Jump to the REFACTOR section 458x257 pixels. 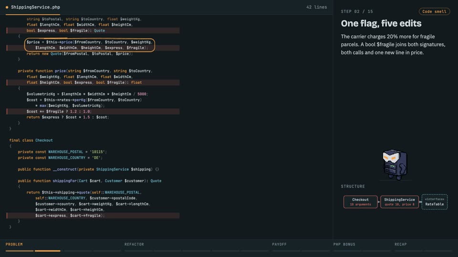pos(134,244)
